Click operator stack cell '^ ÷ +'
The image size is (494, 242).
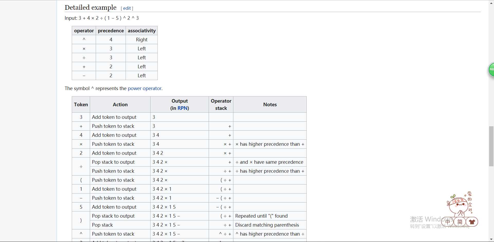click(221, 234)
